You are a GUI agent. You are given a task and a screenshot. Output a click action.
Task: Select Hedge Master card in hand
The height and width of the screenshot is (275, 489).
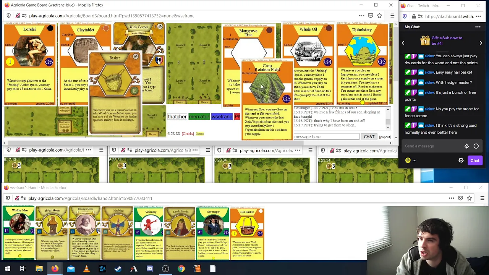(x=51, y=233)
